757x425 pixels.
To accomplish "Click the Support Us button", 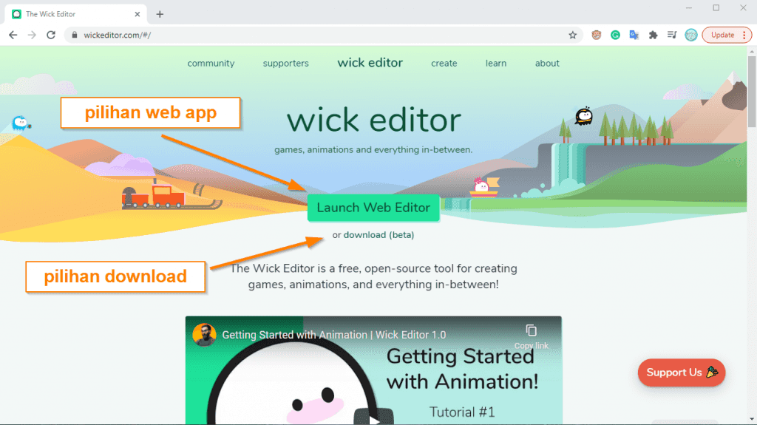I will pyautogui.click(x=681, y=373).
